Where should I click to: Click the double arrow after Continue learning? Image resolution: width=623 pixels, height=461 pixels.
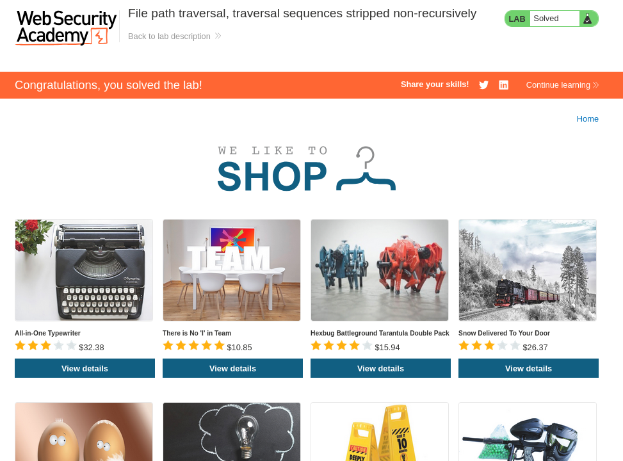[x=595, y=85]
